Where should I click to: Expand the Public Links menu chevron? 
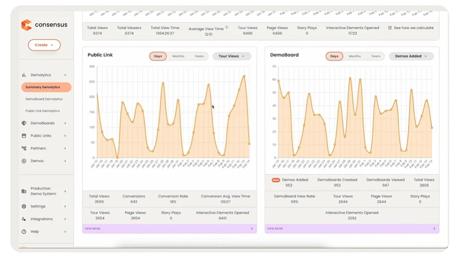pyautogui.click(x=65, y=136)
